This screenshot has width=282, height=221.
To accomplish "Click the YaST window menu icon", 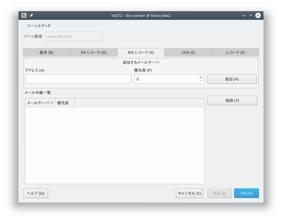I will pos(24,15).
